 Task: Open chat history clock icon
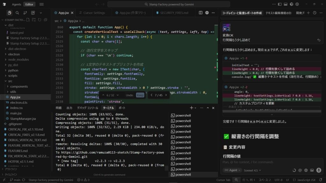pos(315,13)
